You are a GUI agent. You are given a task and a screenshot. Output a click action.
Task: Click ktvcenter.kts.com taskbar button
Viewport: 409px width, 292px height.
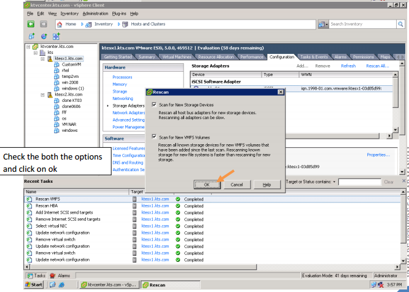pyautogui.click(x=109, y=285)
